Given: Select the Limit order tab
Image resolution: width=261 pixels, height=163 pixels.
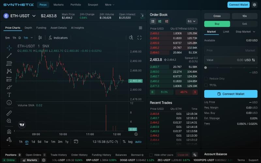Looking at the screenshot, I should [x=226, y=32].
